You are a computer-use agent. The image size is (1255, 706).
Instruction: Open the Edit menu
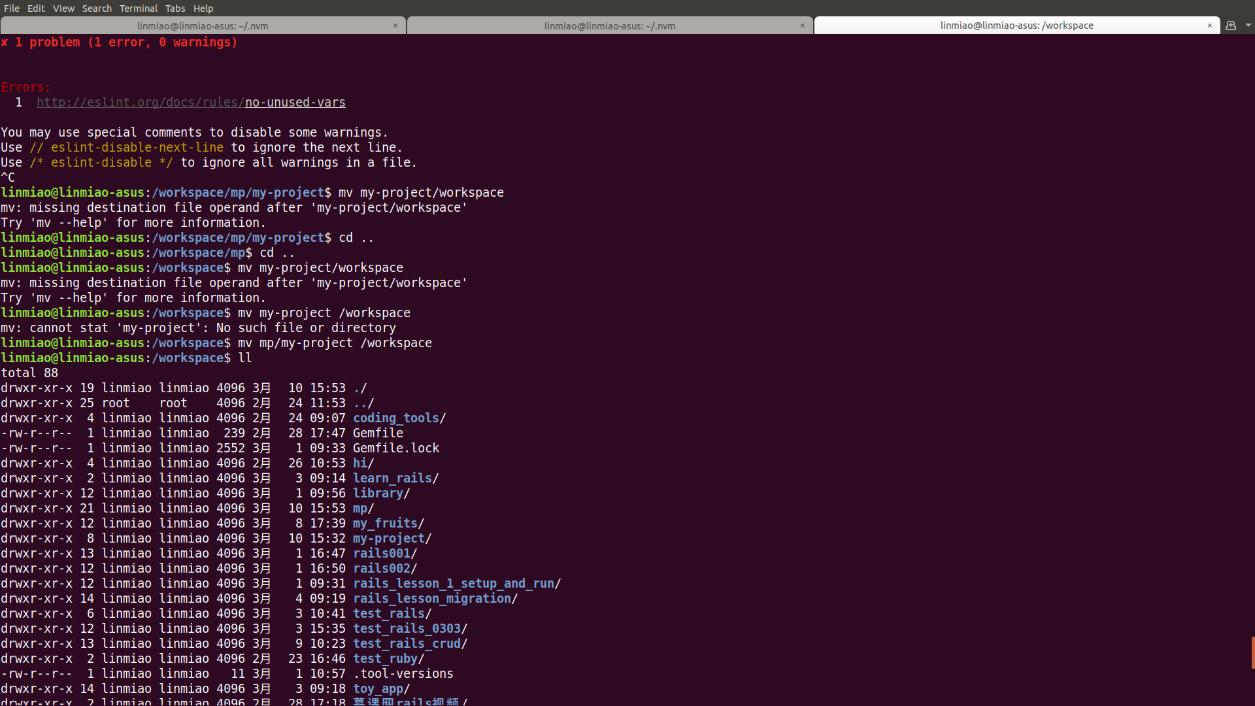point(36,8)
